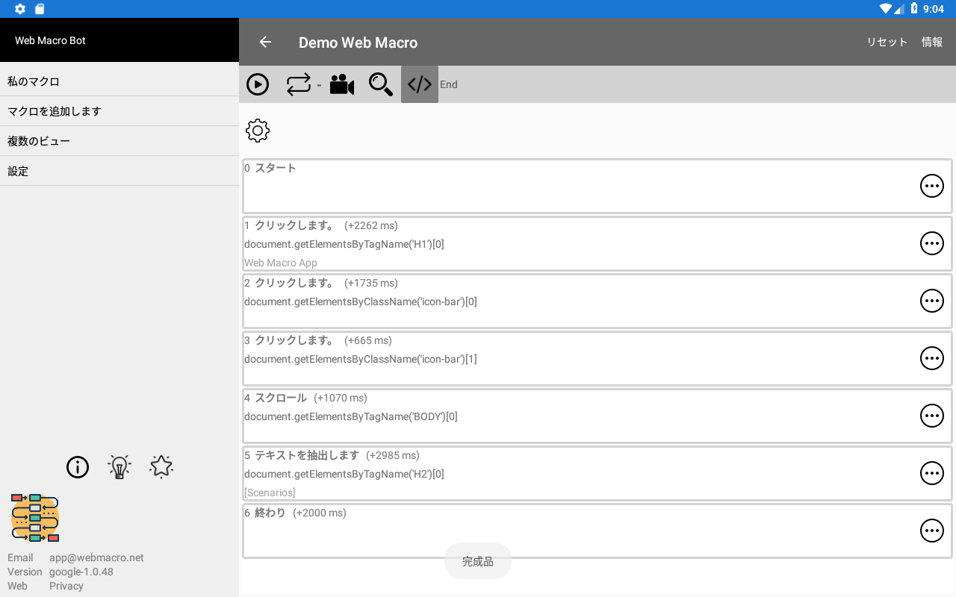
Task: Select マクロを追加します menu entry
Action: (119, 111)
